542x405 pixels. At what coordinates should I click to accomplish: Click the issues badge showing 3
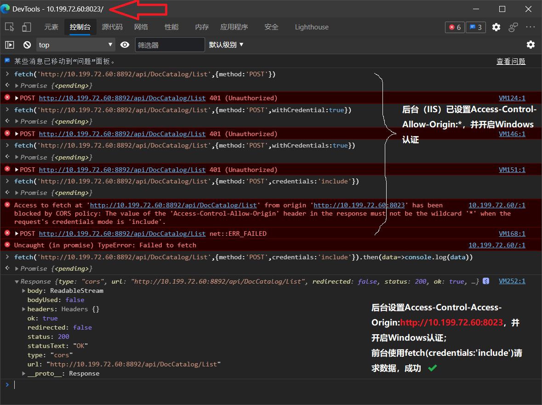pyautogui.click(x=476, y=27)
